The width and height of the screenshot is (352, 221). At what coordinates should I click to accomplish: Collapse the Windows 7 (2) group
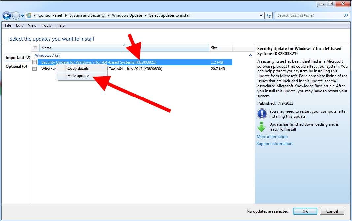pyautogui.click(x=250, y=55)
